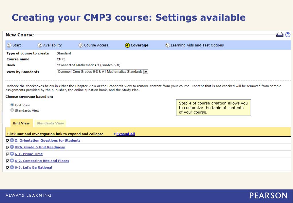Open the 6-1. Prime Time link

click(x=29, y=154)
